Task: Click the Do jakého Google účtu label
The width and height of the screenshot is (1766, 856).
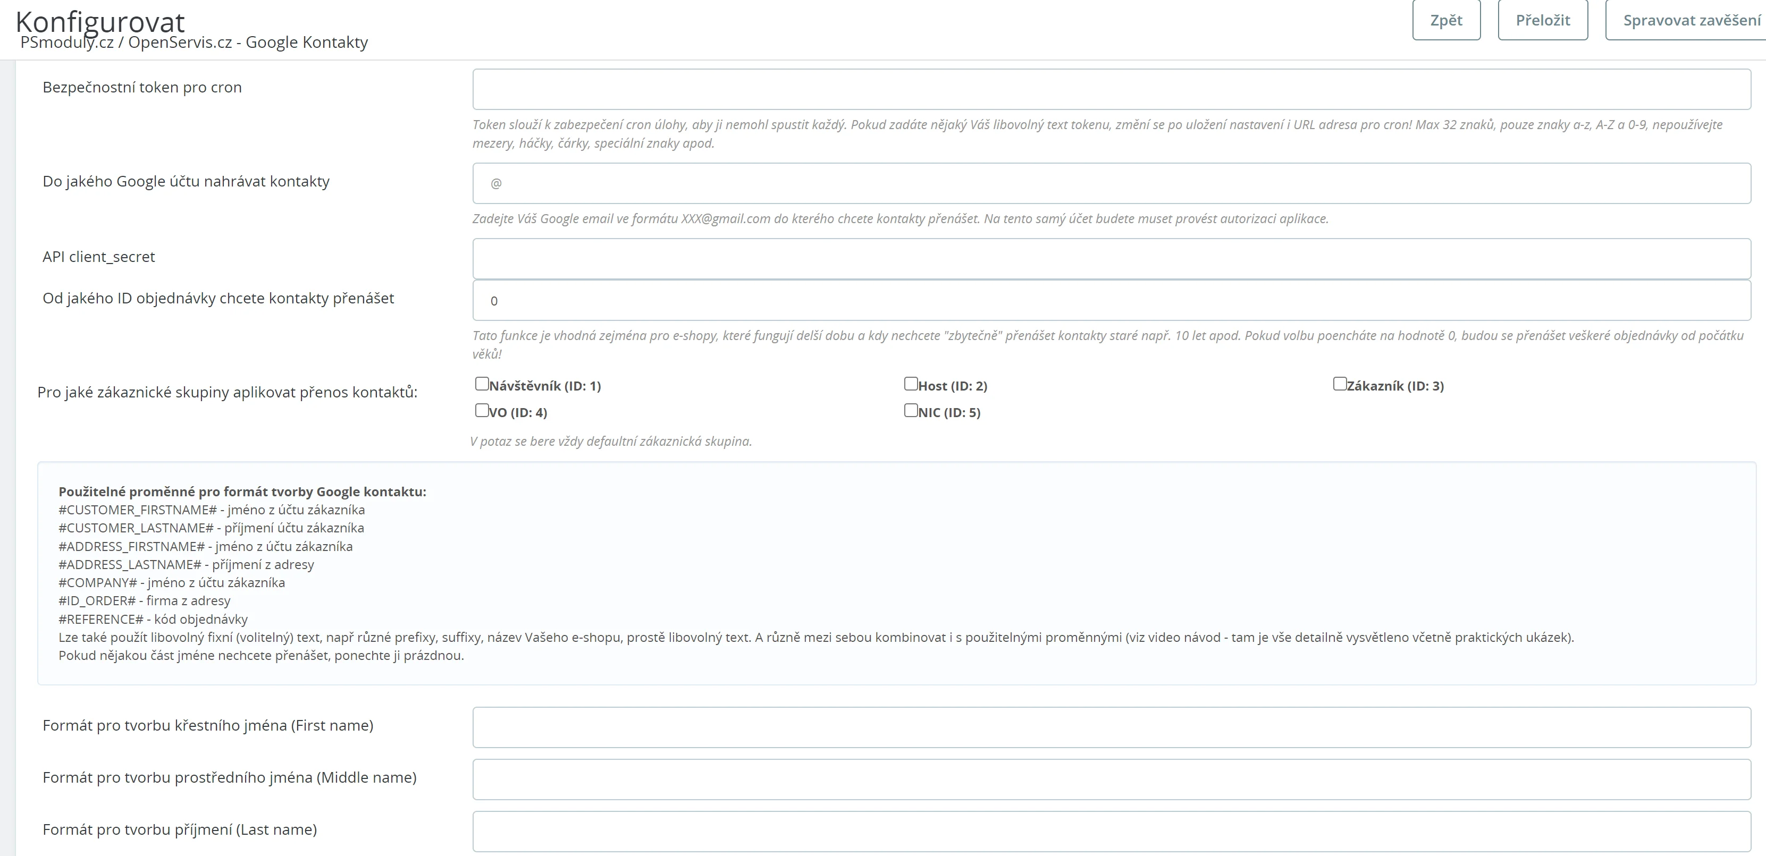Action: coord(186,182)
